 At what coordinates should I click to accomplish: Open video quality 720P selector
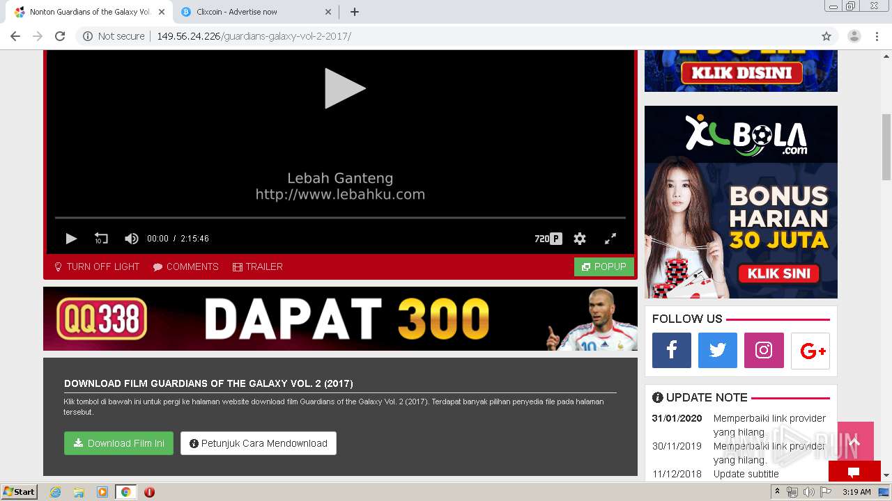[548, 239]
